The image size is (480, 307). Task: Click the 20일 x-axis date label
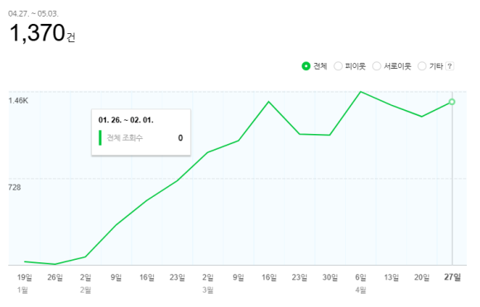422,277
